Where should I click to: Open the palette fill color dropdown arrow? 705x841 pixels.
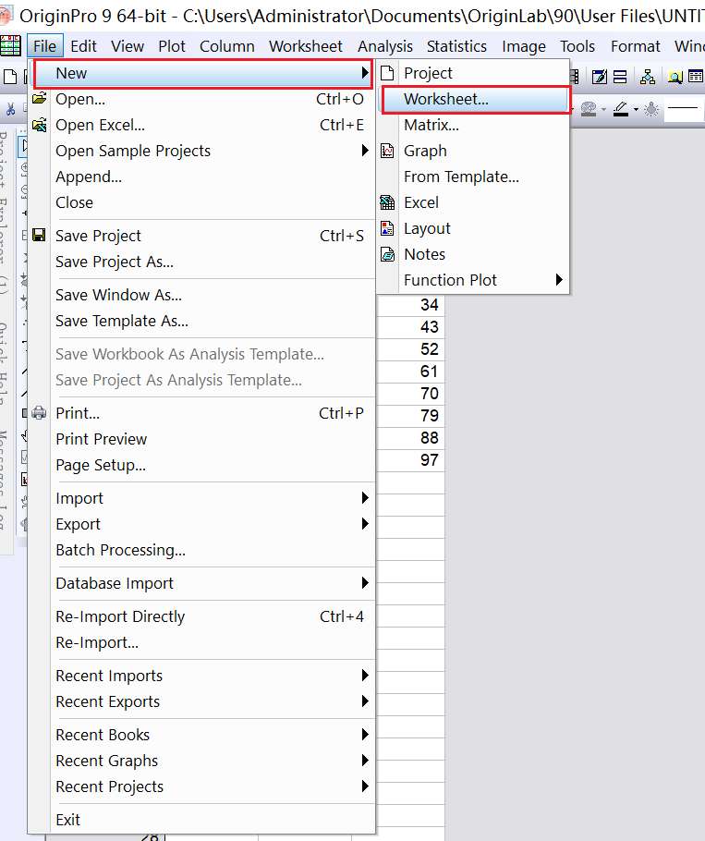point(603,110)
